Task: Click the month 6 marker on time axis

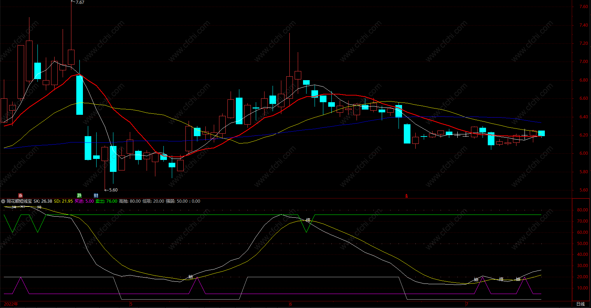Action: (291, 304)
